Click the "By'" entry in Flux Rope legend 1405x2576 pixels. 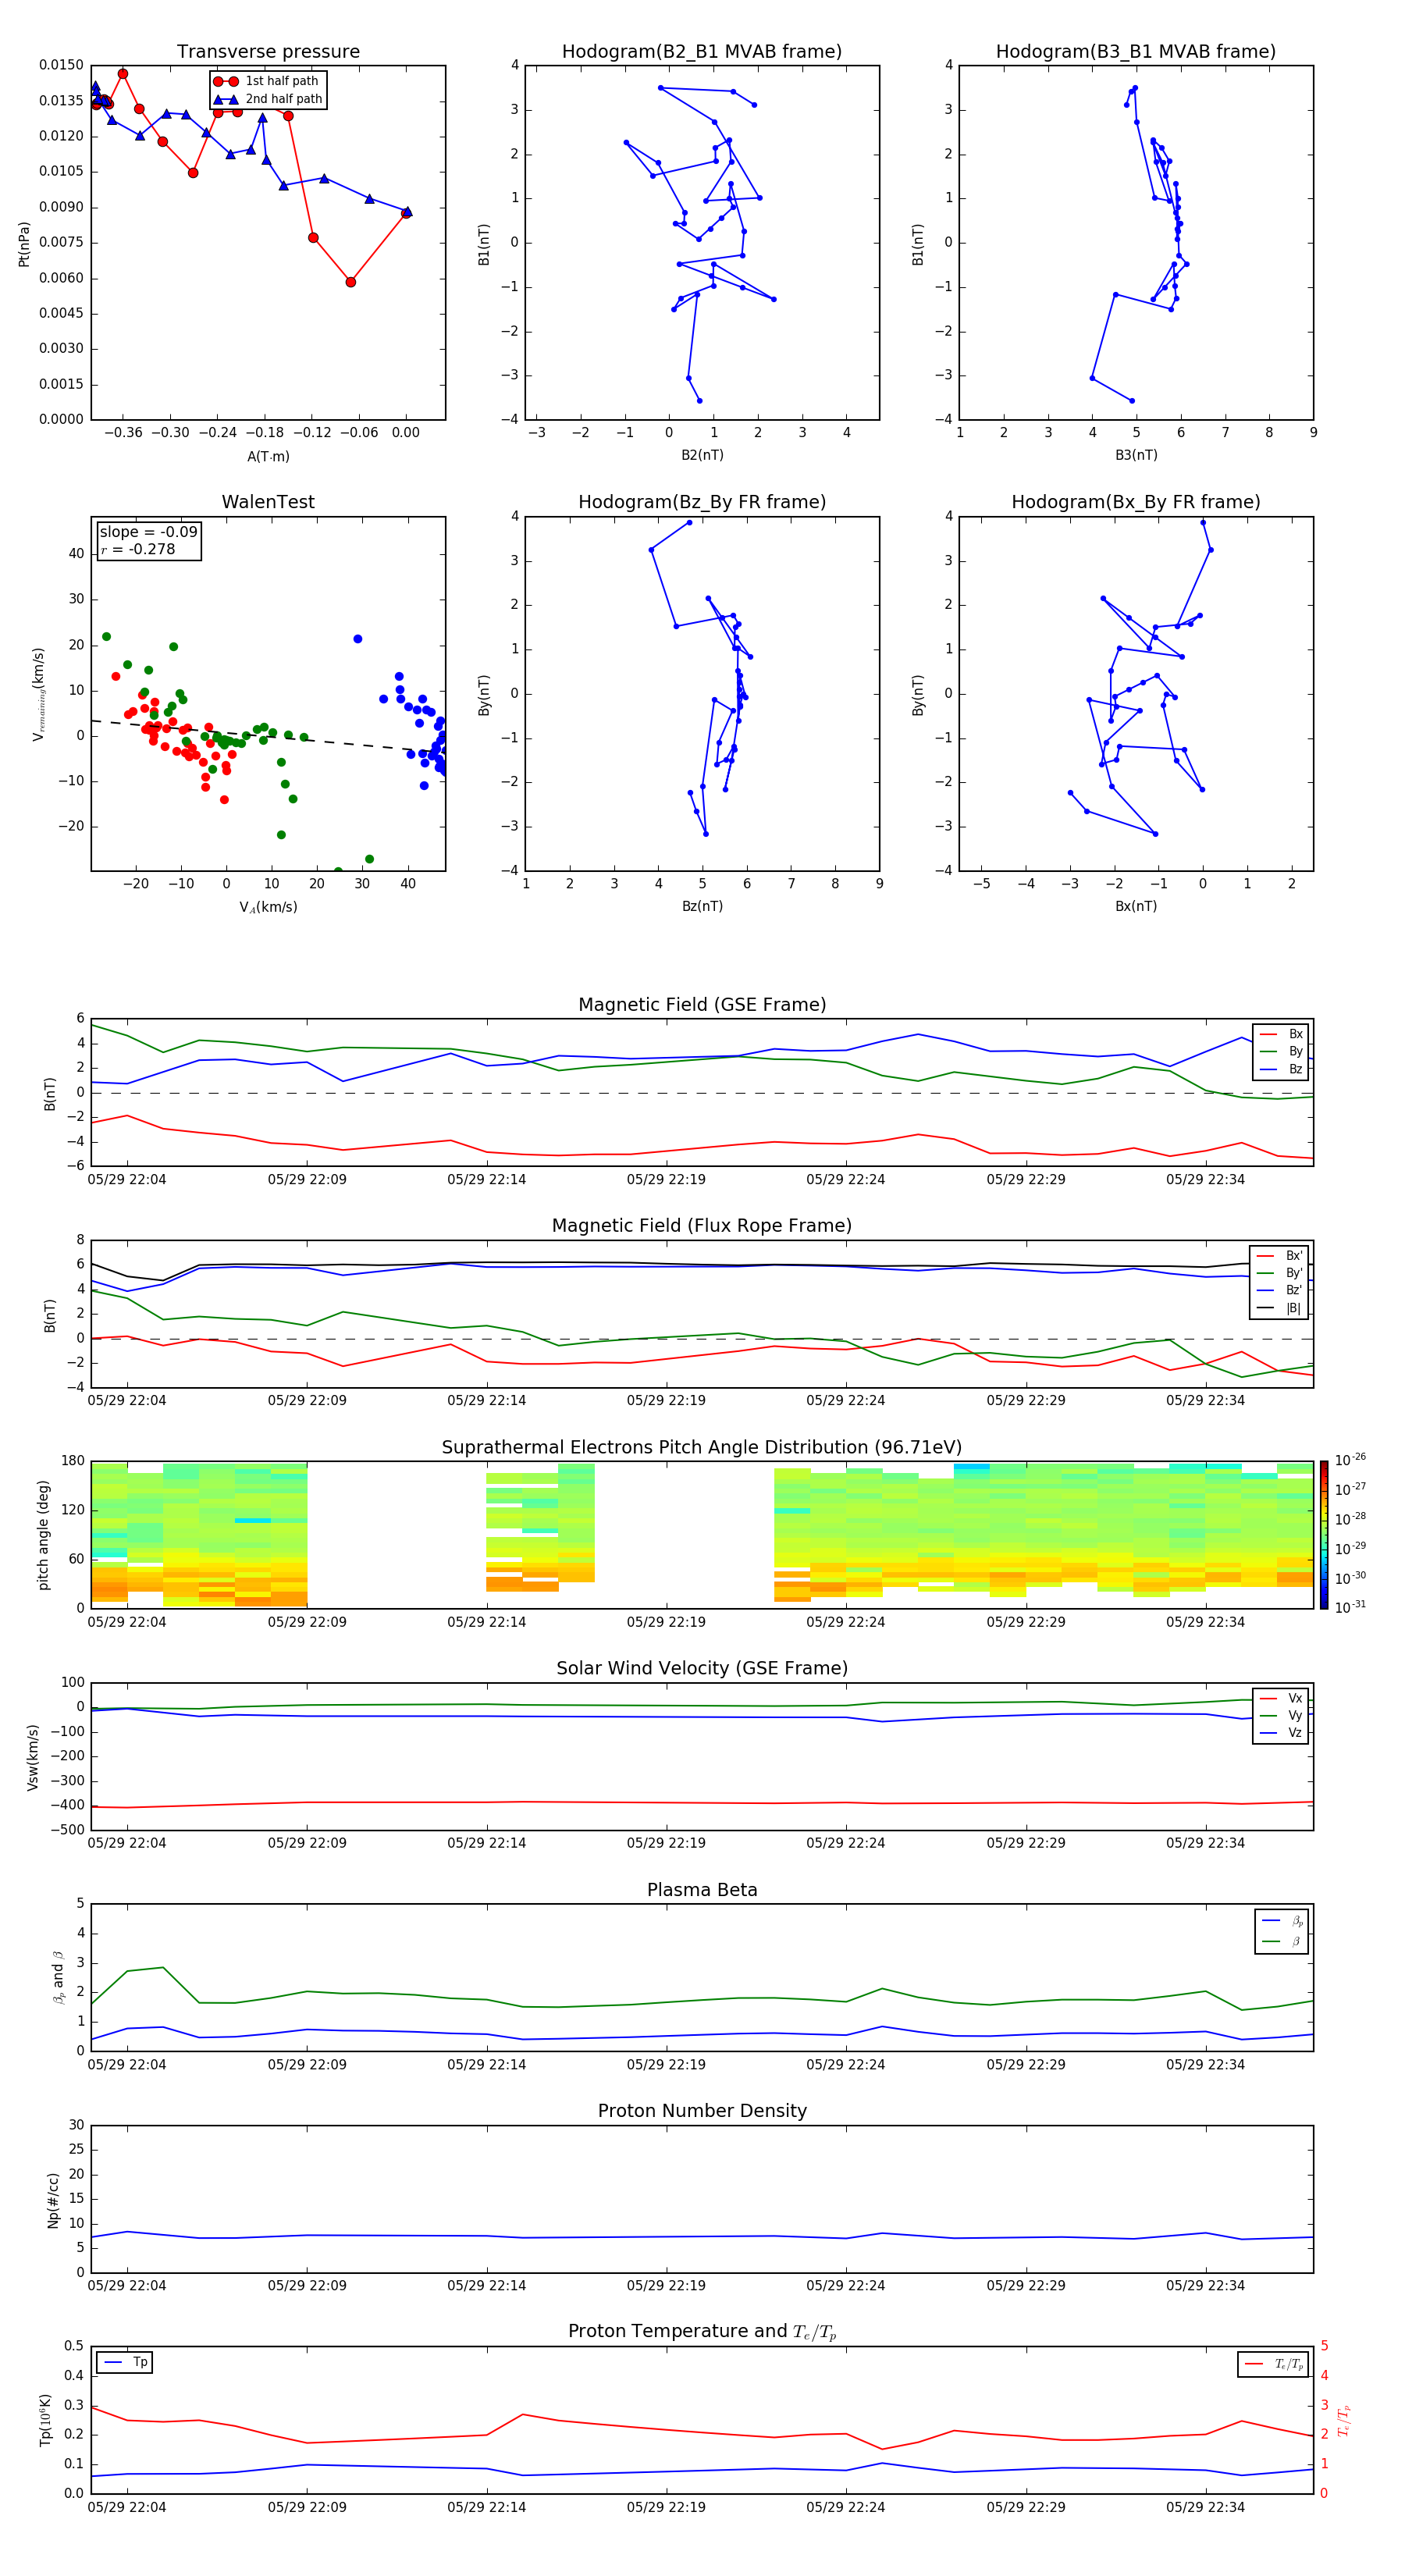click(x=1279, y=1273)
